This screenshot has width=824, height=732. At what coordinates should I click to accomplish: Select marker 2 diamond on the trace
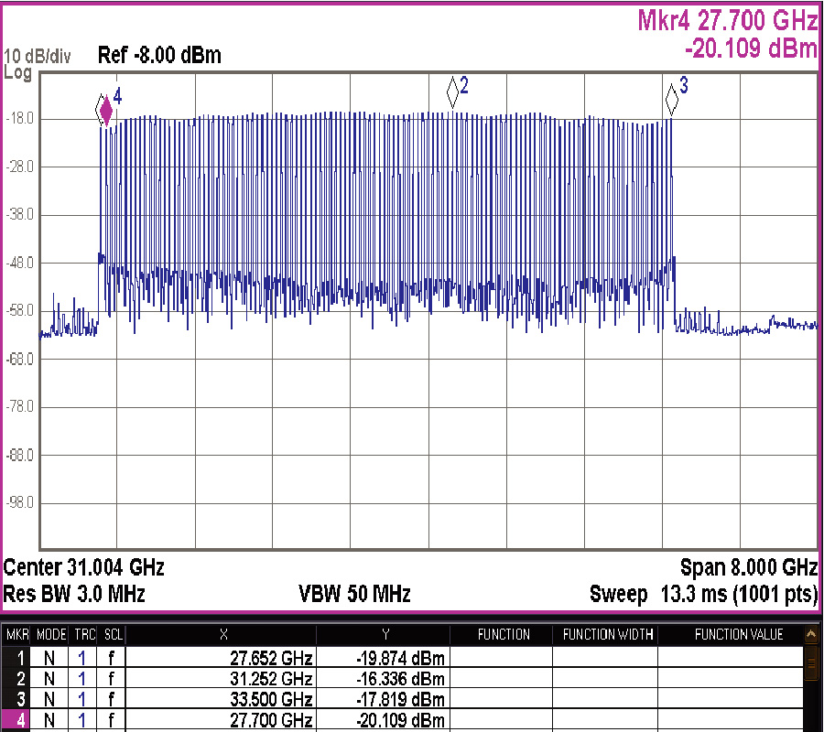(452, 91)
